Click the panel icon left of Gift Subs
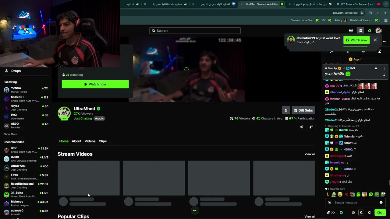 click(x=286, y=110)
